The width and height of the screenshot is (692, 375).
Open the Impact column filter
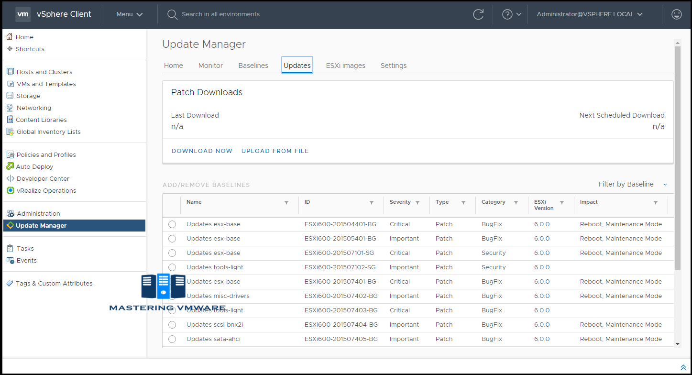click(656, 203)
